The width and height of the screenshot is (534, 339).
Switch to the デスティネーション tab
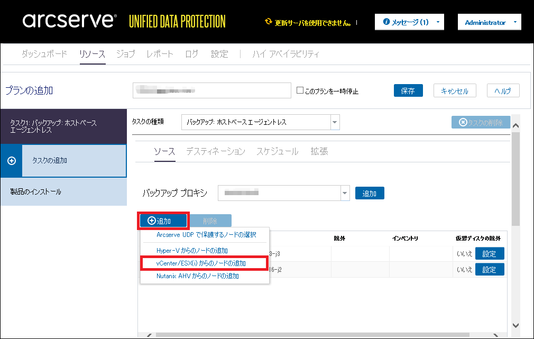click(215, 151)
